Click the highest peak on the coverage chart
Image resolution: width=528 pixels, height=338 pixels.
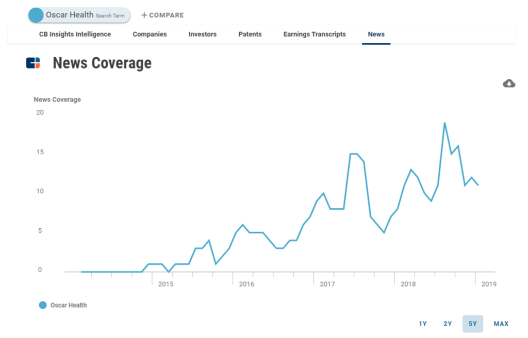click(x=444, y=122)
